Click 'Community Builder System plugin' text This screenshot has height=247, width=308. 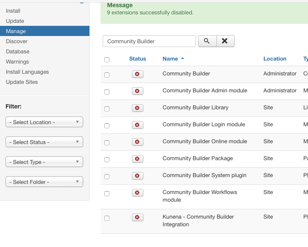(204, 175)
